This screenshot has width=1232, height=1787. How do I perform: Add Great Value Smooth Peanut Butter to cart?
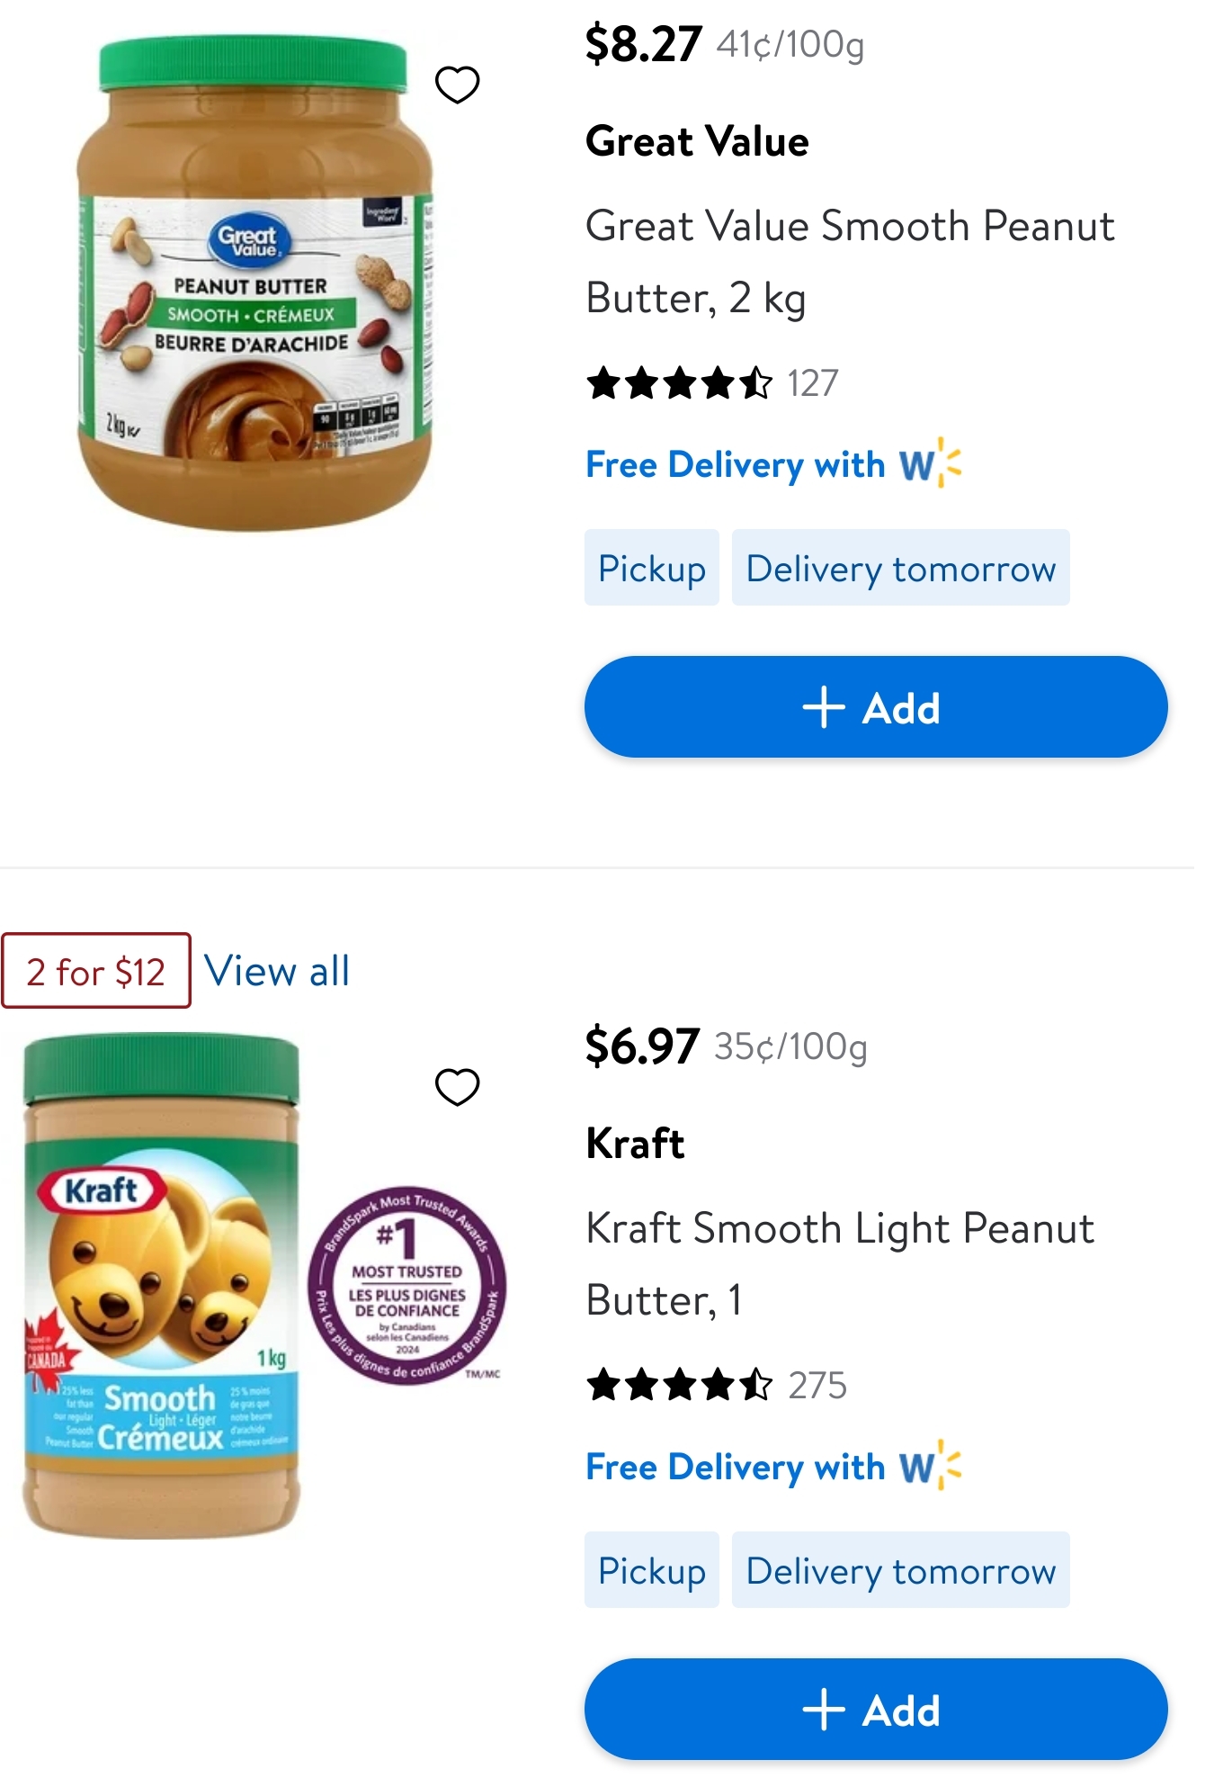click(875, 707)
